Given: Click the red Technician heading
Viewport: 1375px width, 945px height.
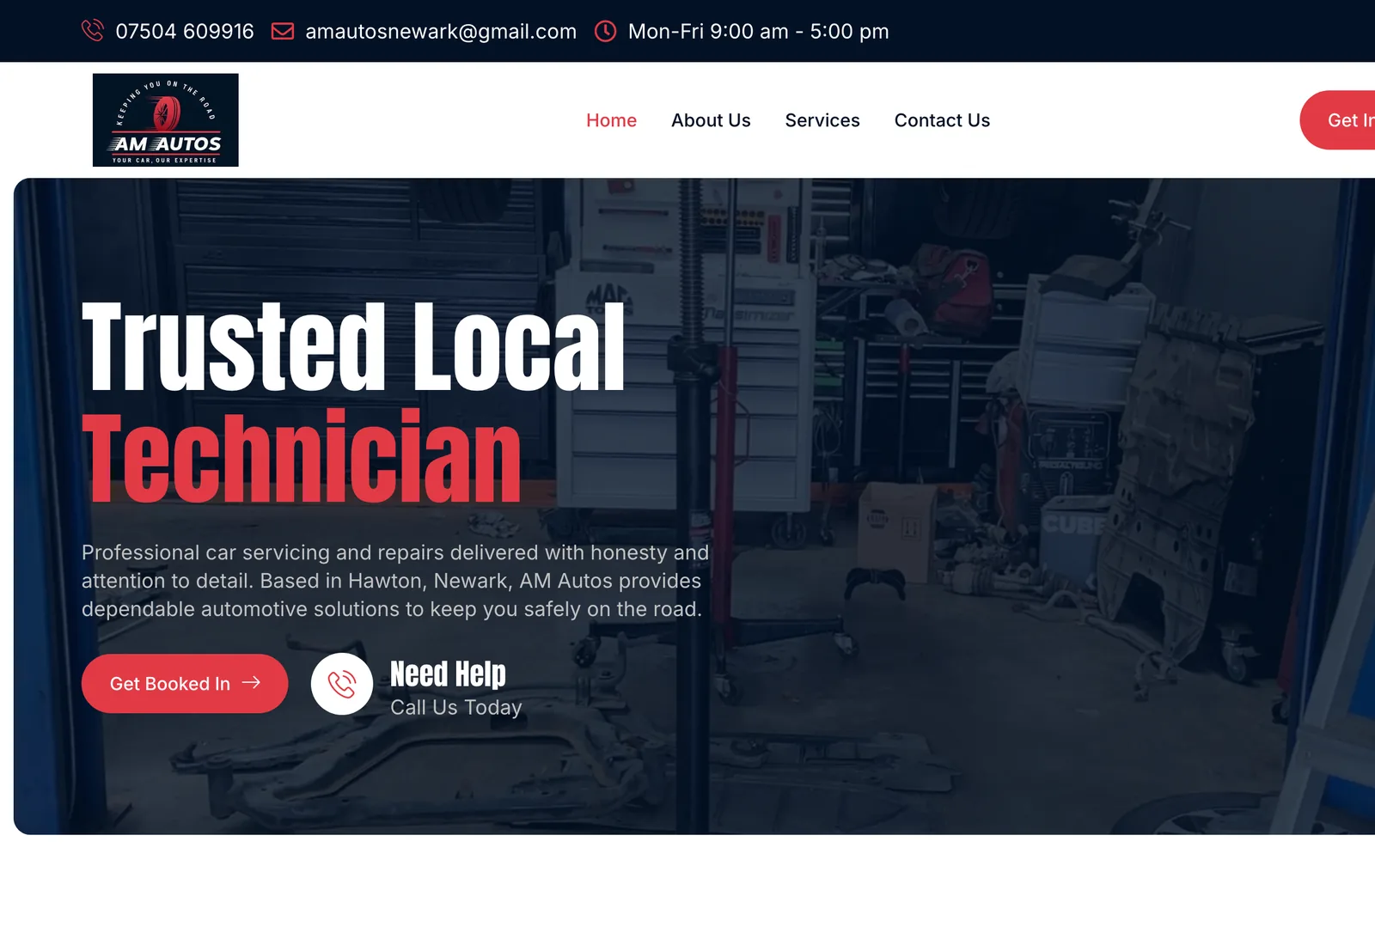Looking at the screenshot, I should coord(302,456).
